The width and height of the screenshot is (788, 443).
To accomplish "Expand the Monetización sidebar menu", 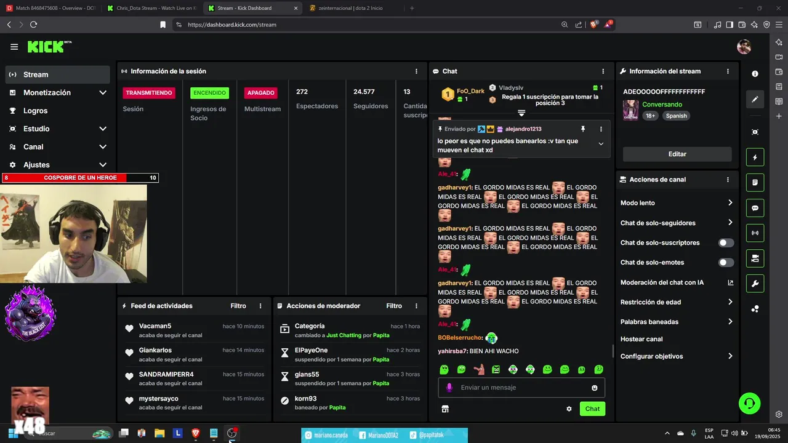I will point(58,92).
